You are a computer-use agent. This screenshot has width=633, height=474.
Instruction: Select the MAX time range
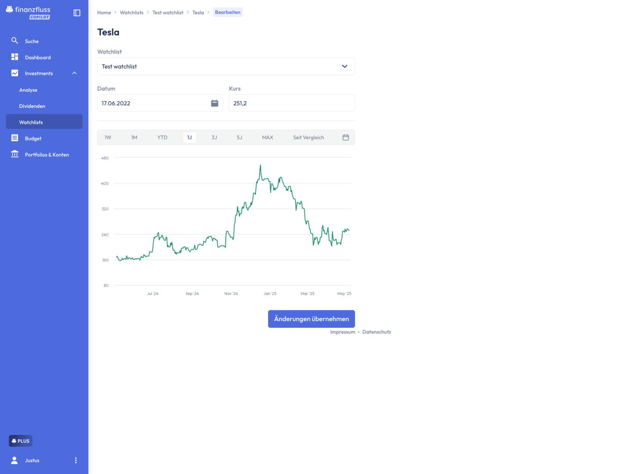click(268, 137)
